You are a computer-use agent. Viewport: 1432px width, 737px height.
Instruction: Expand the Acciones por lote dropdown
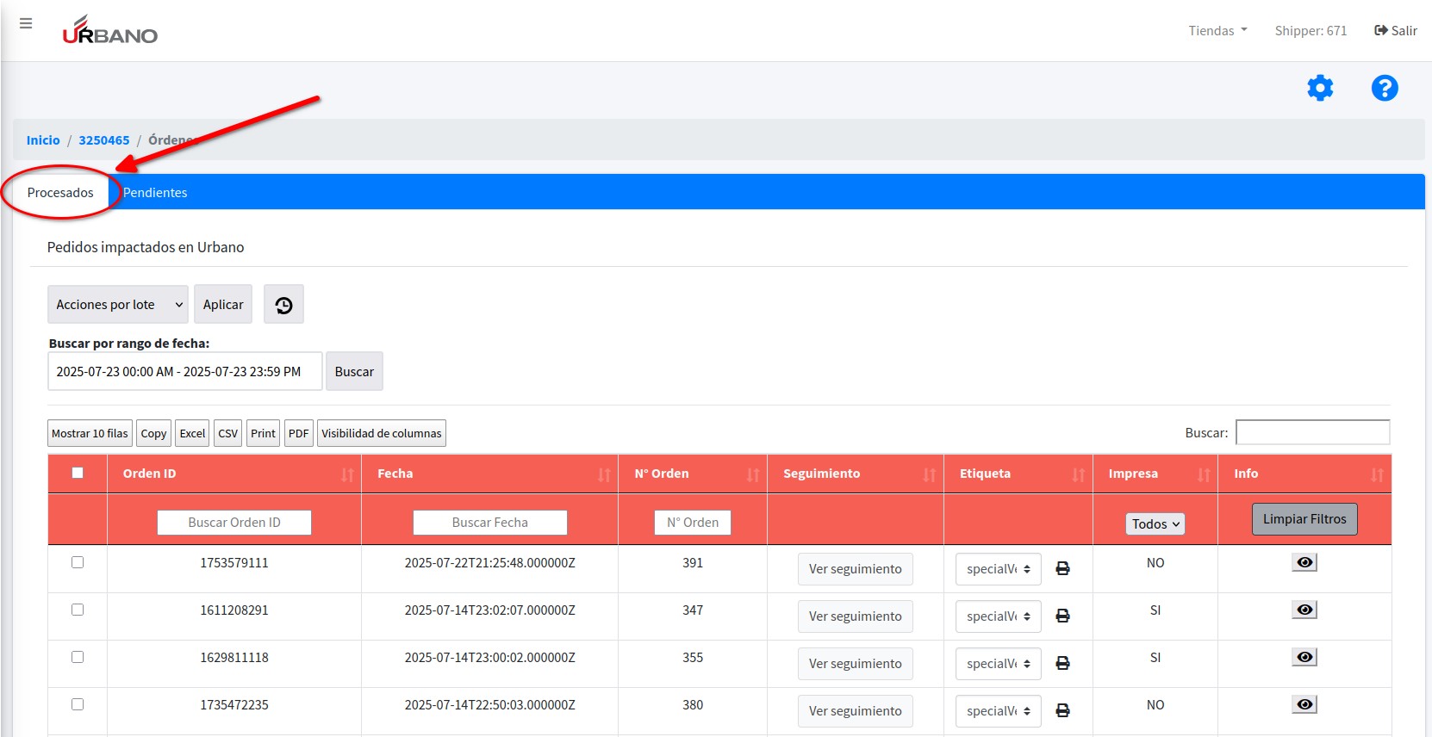(118, 305)
